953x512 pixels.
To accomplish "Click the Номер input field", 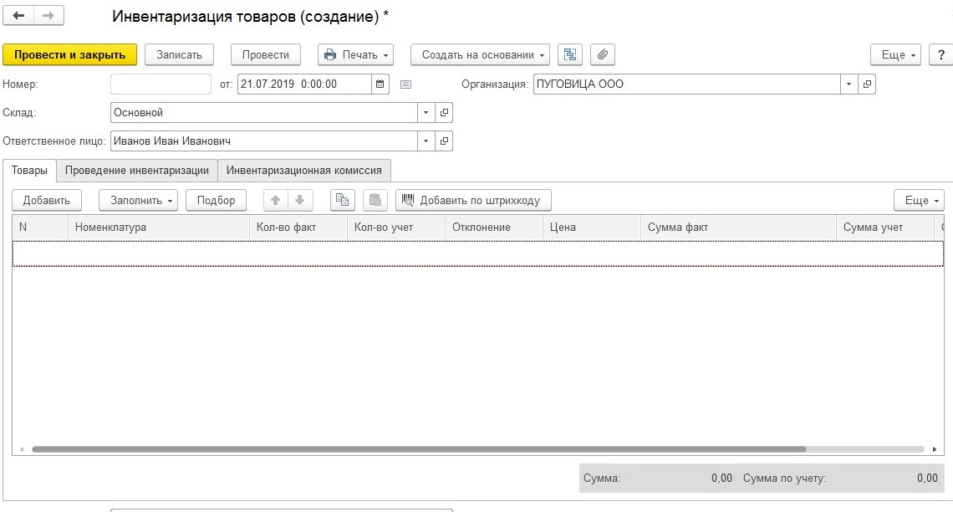I will pyautogui.click(x=161, y=84).
